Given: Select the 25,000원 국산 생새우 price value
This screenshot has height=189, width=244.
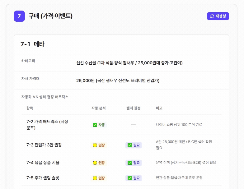Looking at the screenshot, I should 118,81.
